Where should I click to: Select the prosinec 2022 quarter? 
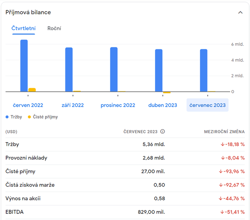pyautogui.click(x=118, y=105)
